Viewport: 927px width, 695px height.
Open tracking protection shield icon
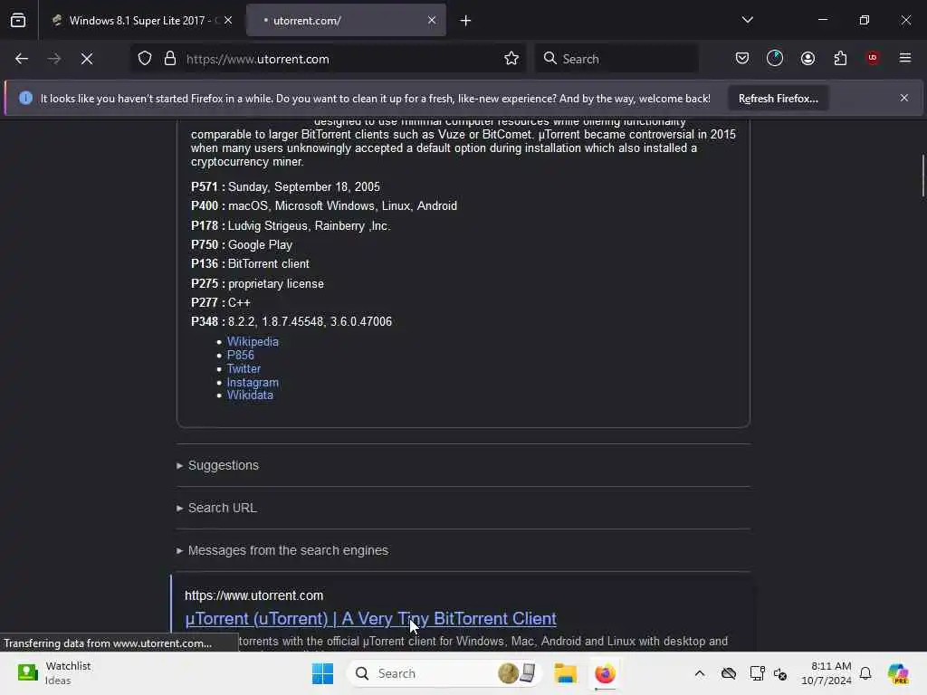tap(145, 59)
